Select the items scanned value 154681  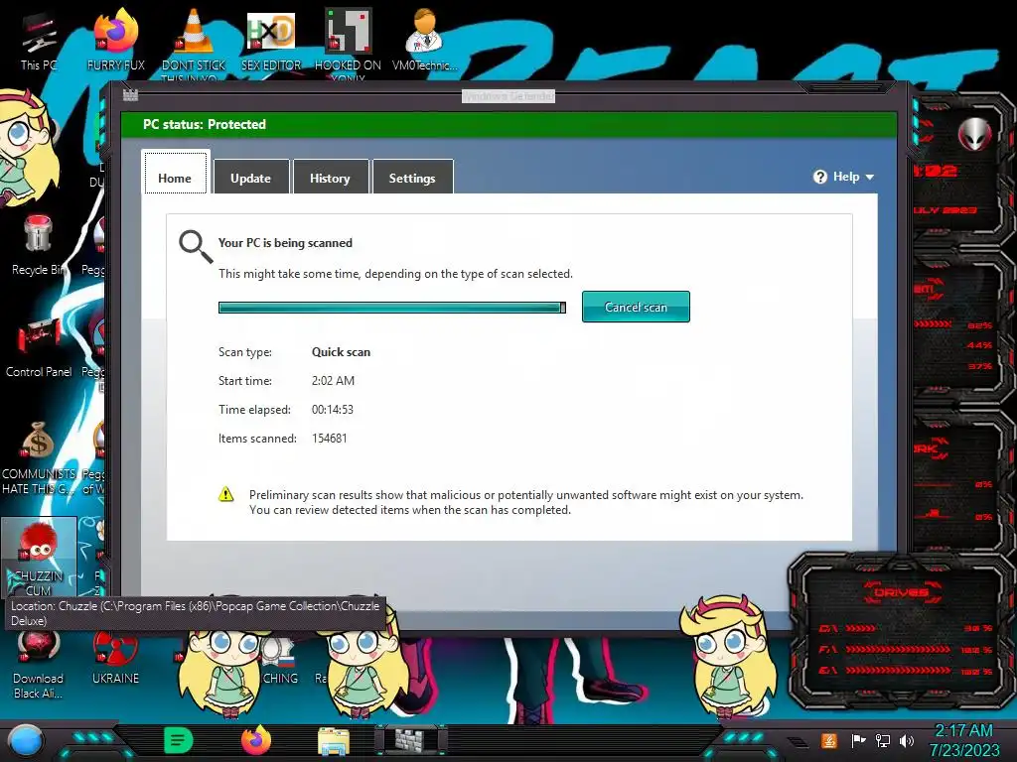click(x=330, y=438)
